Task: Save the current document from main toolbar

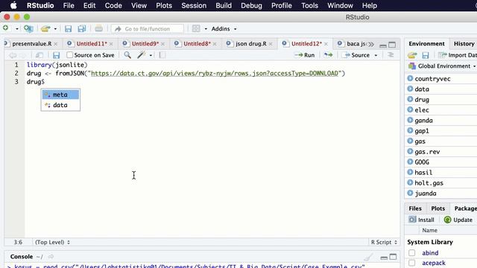Action: tap(68, 28)
